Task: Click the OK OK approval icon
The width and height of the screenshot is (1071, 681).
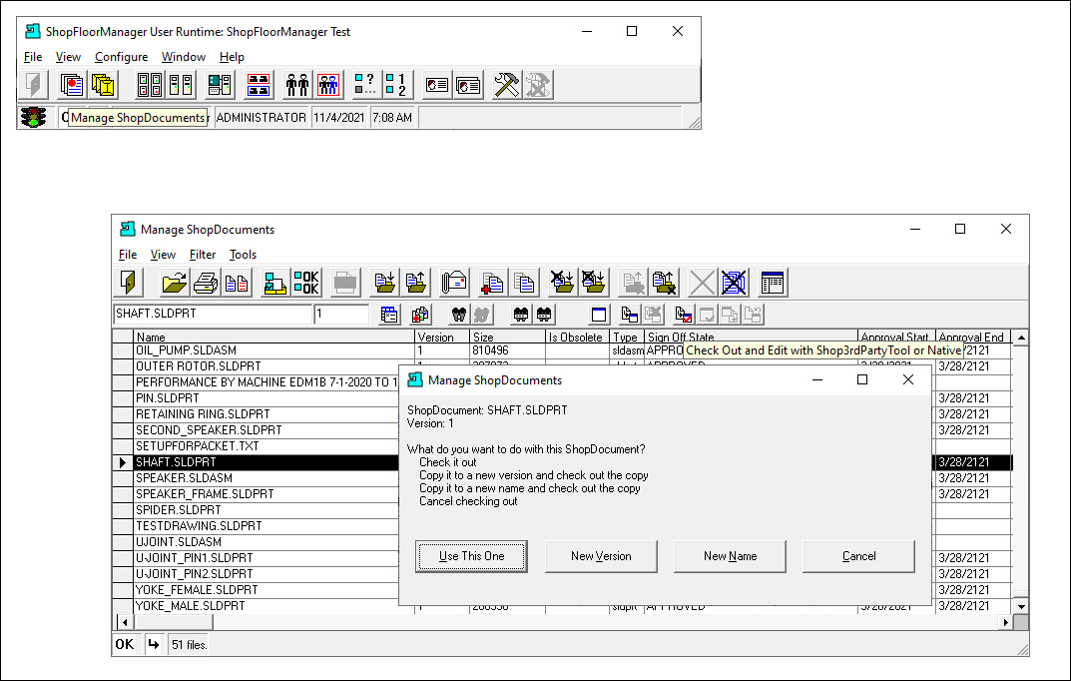Action: pos(306,283)
